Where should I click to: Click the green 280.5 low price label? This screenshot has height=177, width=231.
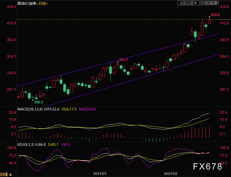click(39, 102)
